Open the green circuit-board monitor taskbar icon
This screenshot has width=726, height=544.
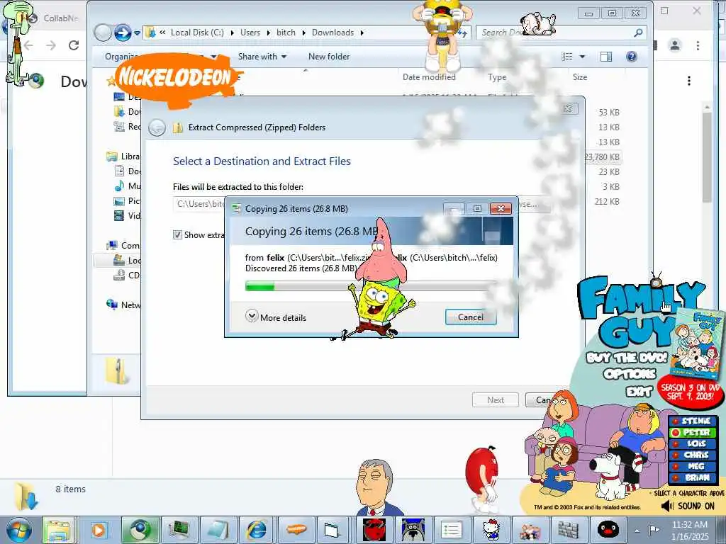coord(179,530)
